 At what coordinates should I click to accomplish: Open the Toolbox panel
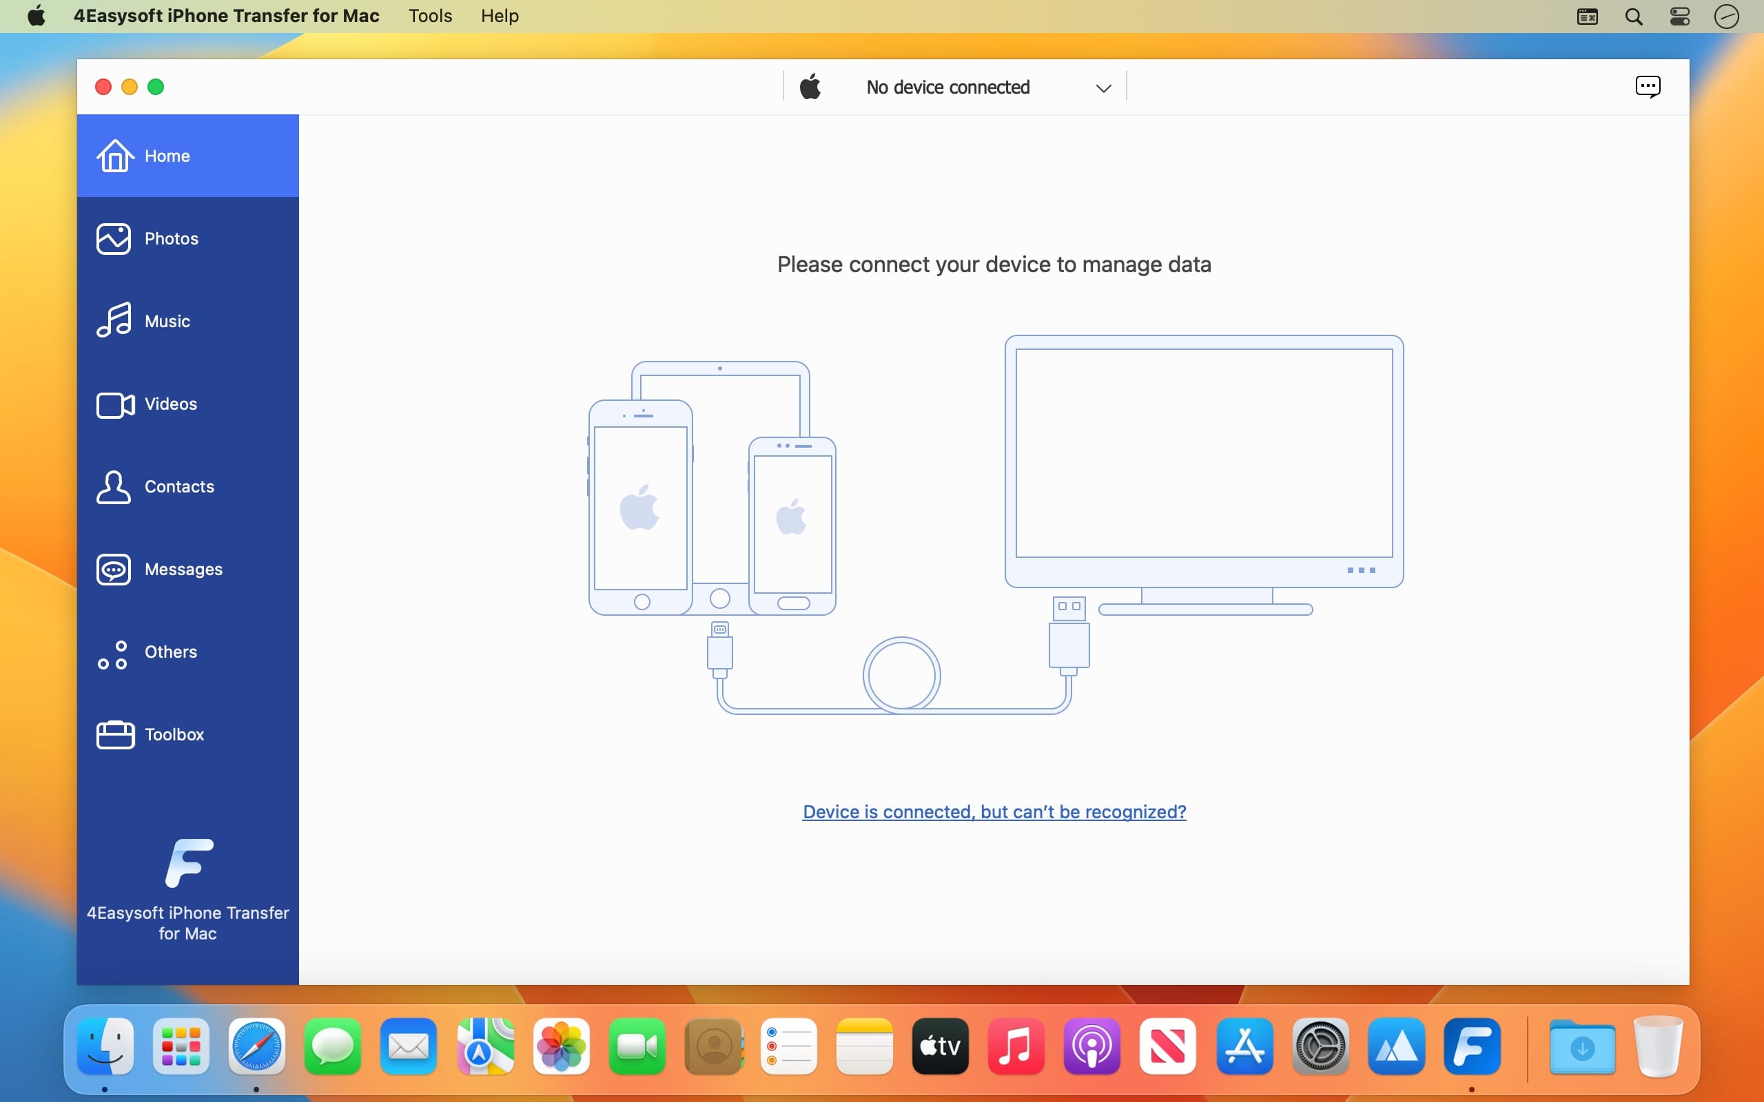174,734
